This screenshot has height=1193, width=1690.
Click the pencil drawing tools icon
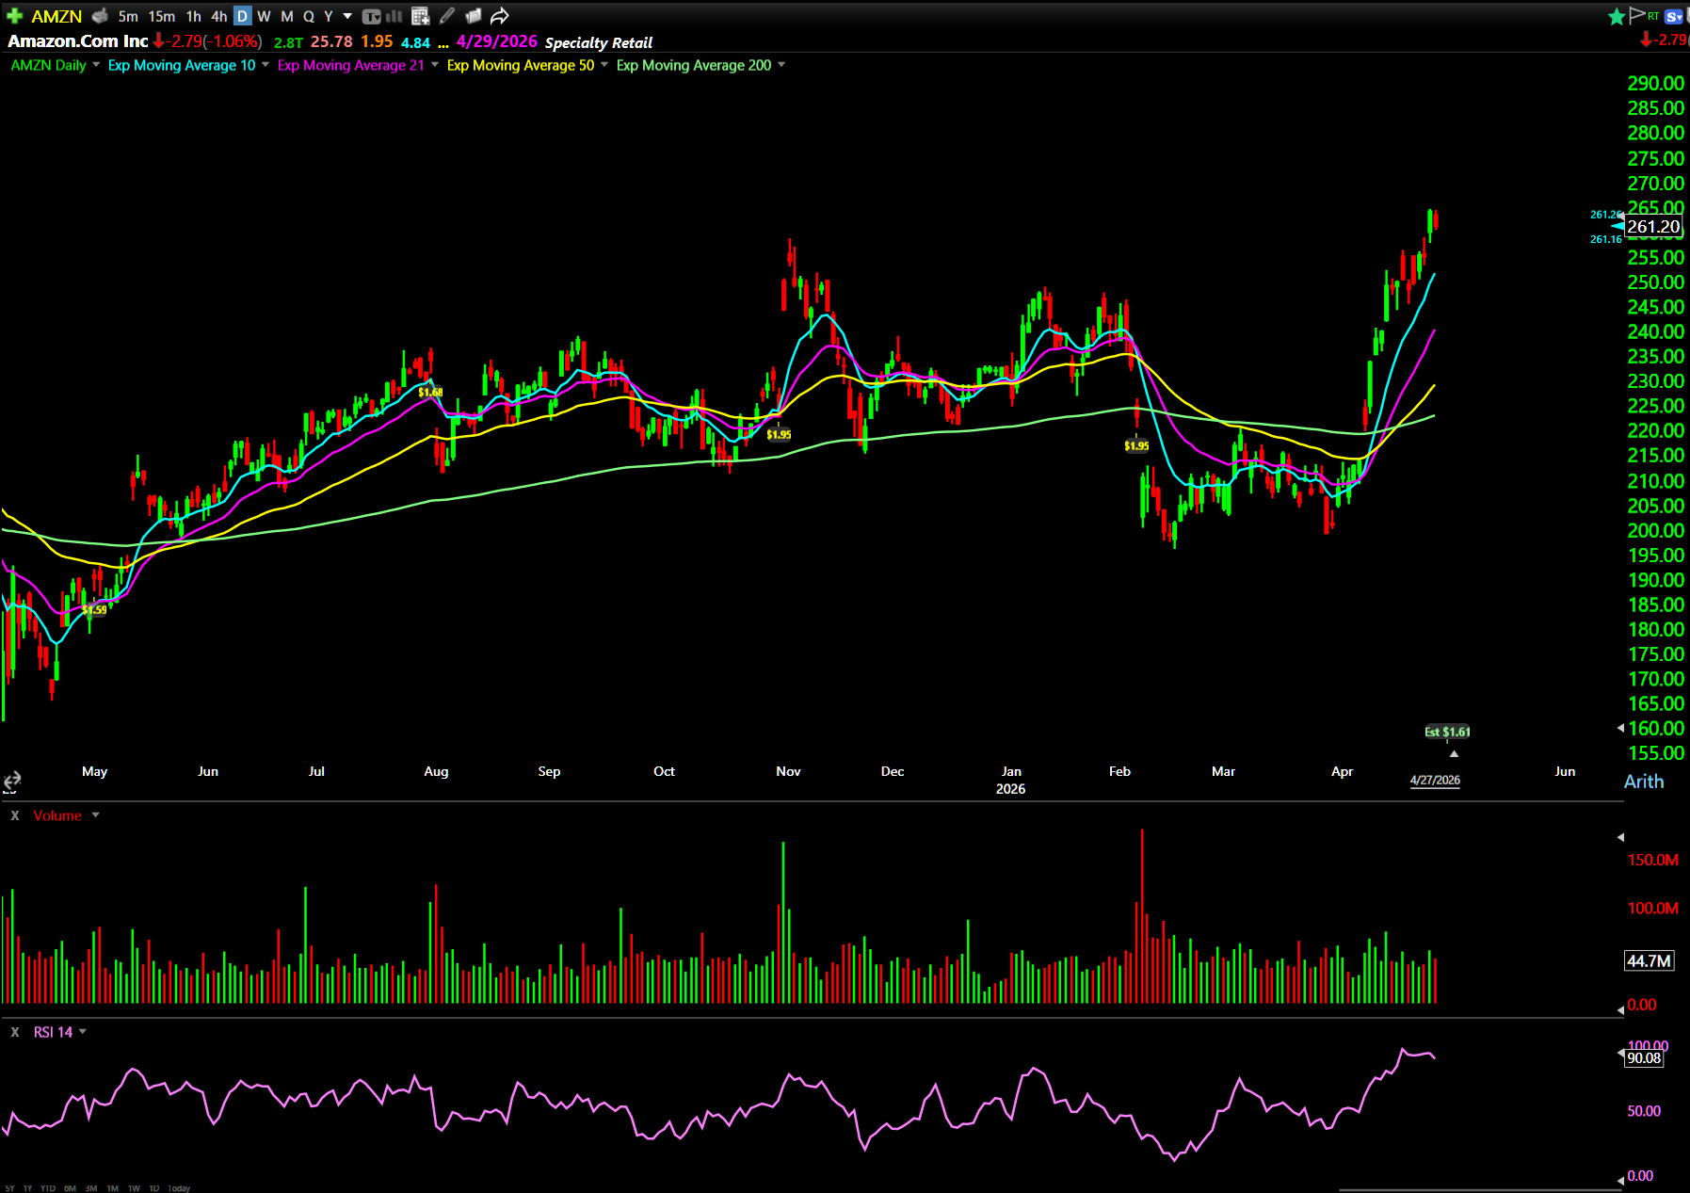447,16
